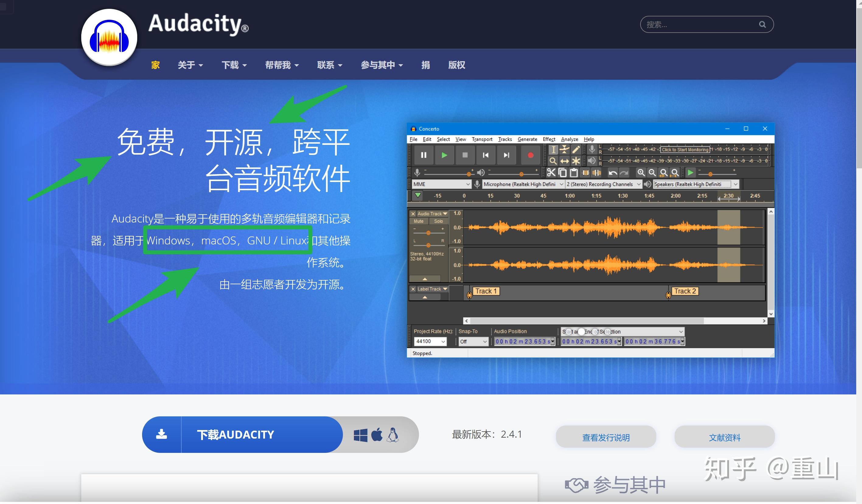Click the Pause transport button
862x504 pixels.
click(x=424, y=155)
